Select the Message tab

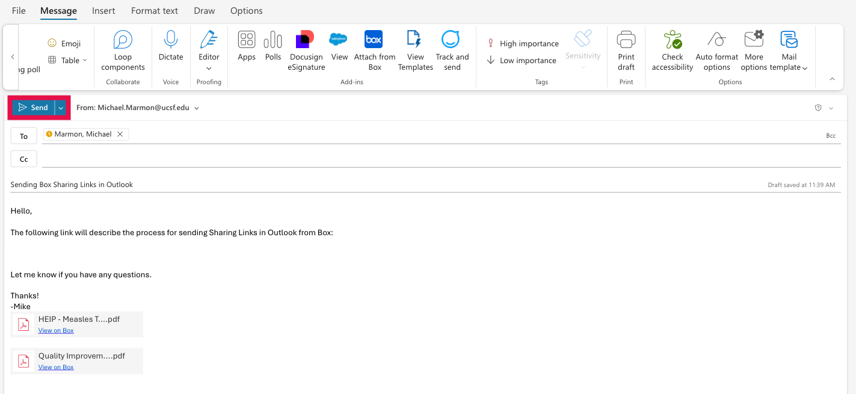coord(58,11)
